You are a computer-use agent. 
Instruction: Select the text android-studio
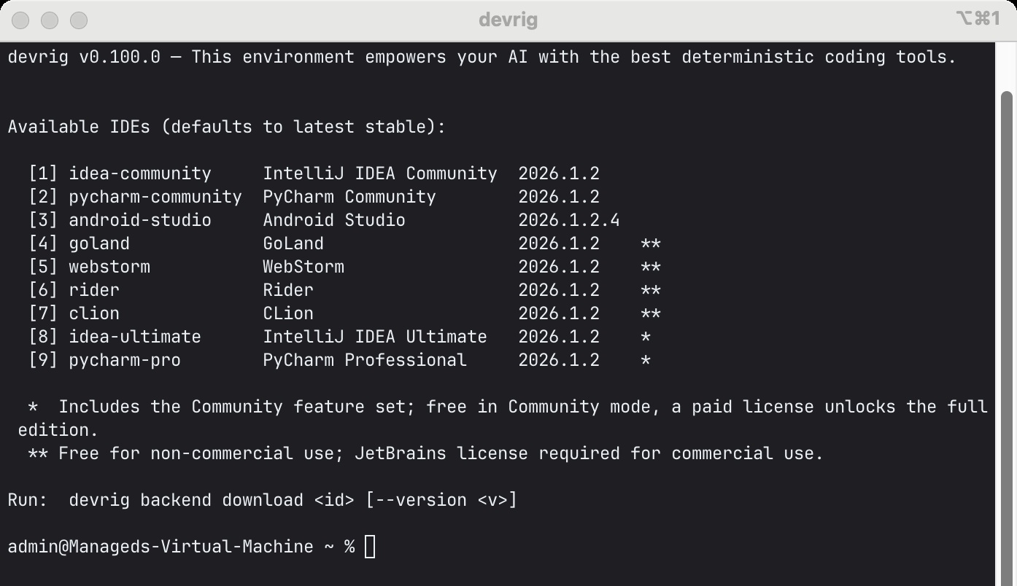click(140, 220)
